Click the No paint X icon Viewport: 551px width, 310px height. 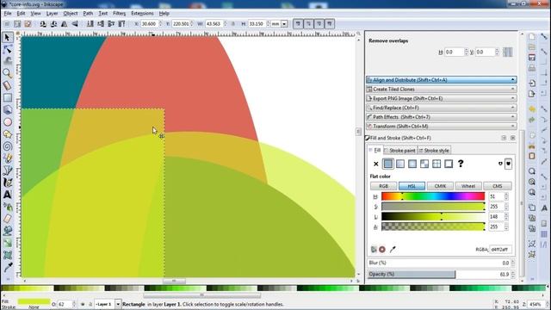point(376,164)
